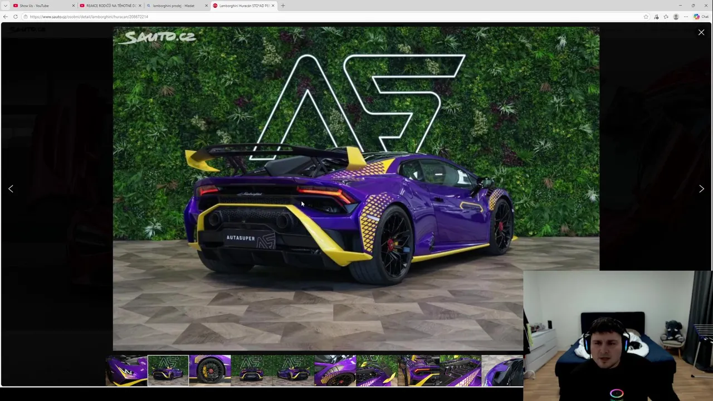Image resolution: width=713 pixels, height=401 pixels.
Task: Reload the current sauto.cz page
Action: 15,17
